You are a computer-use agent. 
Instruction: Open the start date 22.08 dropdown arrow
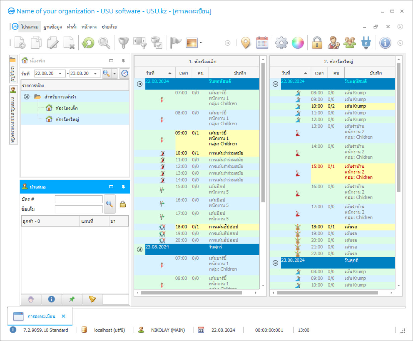[60, 73]
